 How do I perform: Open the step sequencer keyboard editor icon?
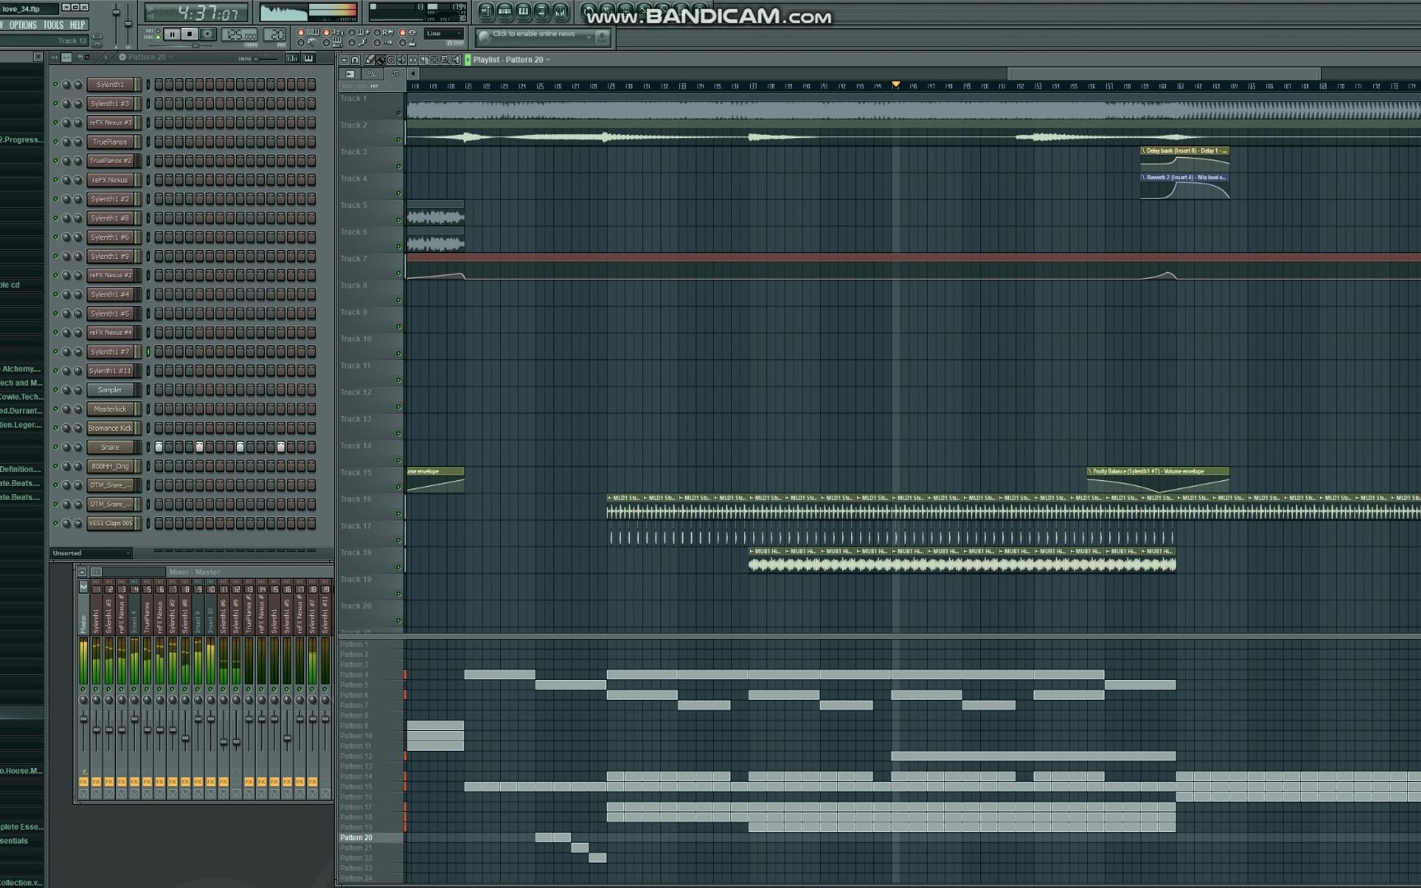coord(308,58)
